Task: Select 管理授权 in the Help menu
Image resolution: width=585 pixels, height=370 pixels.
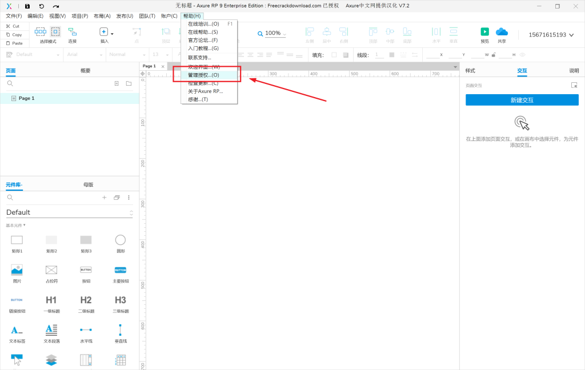Action: (x=203, y=75)
